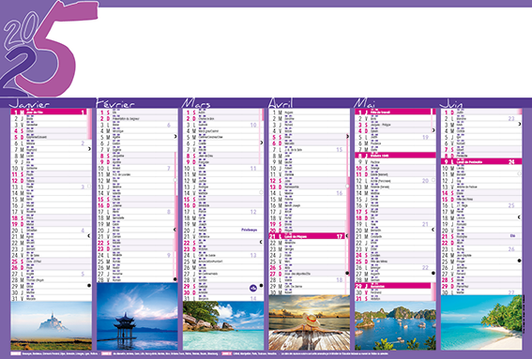This screenshot has height=359, width=532.
Task: Select the 25 M Annonciation row in Mars
Action: pos(223,261)
